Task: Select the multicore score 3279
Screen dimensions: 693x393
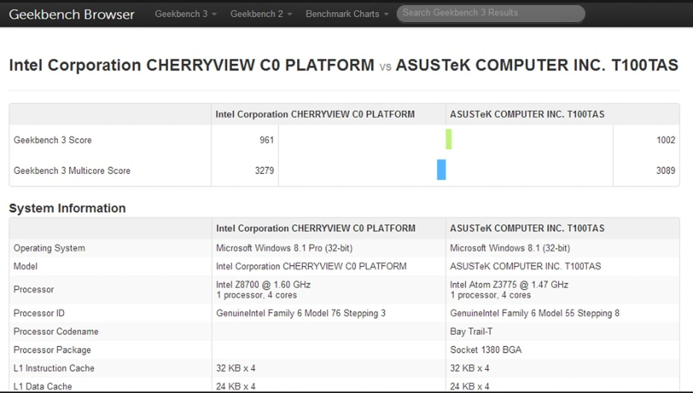Action: tap(264, 170)
